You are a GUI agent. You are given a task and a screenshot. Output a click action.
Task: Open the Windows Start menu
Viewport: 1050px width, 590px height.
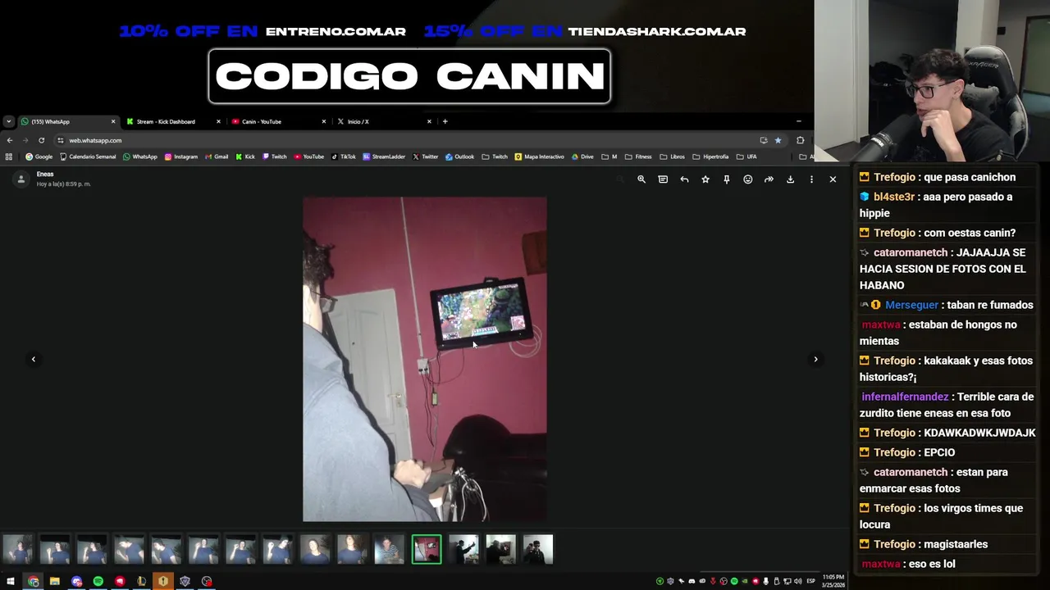11,581
